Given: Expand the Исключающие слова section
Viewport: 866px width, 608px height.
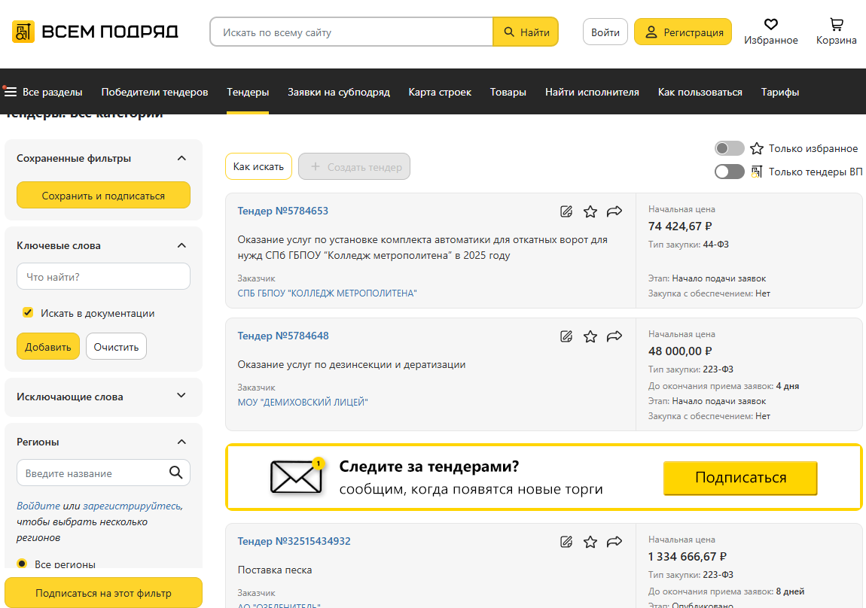Looking at the screenshot, I should click(x=181, y=396).
